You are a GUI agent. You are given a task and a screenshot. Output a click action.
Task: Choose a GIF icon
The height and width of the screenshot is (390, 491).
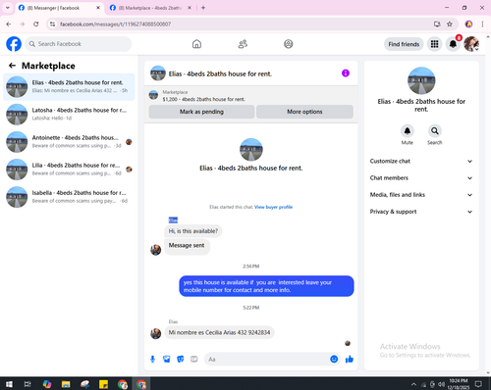(194, 360)
